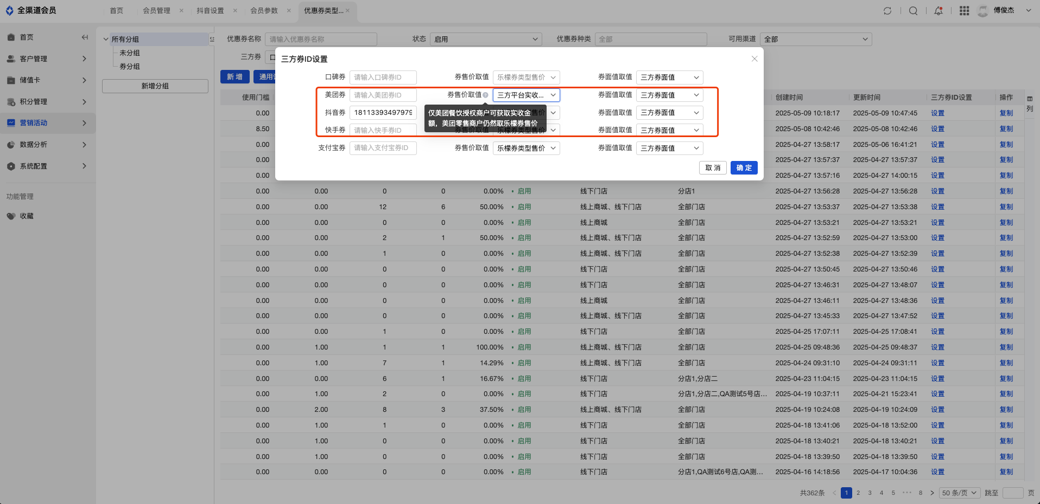Screen dimensions: 1040x504
Task: Open the nine-dot apps grid icon
Action: (965, 11)
